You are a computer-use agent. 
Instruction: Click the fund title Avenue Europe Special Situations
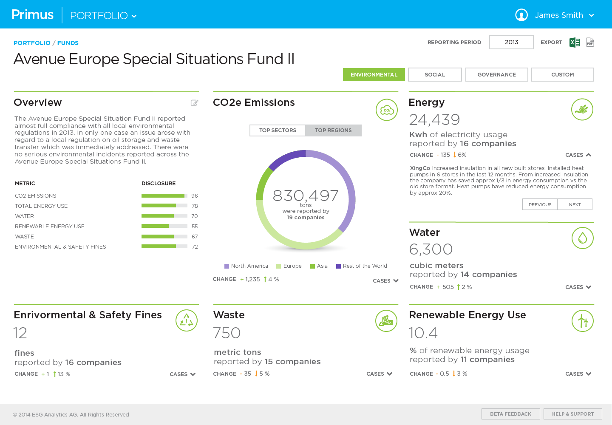click(x=154, y=59)
